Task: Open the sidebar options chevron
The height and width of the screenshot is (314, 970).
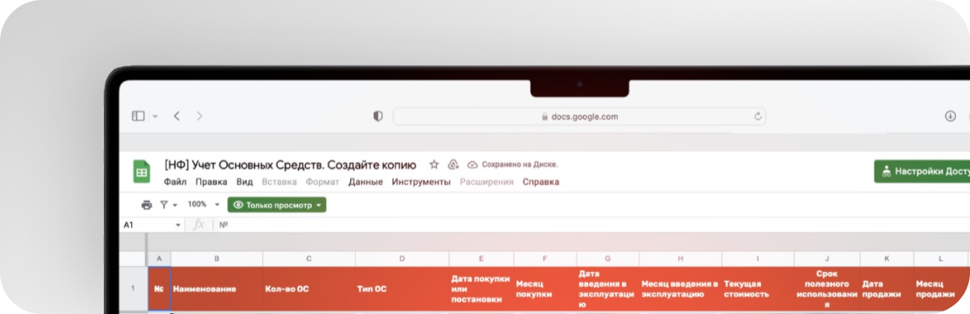Action: [x=156, y=116]
